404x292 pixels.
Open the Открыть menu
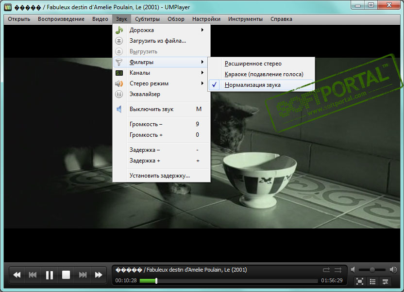19,19
